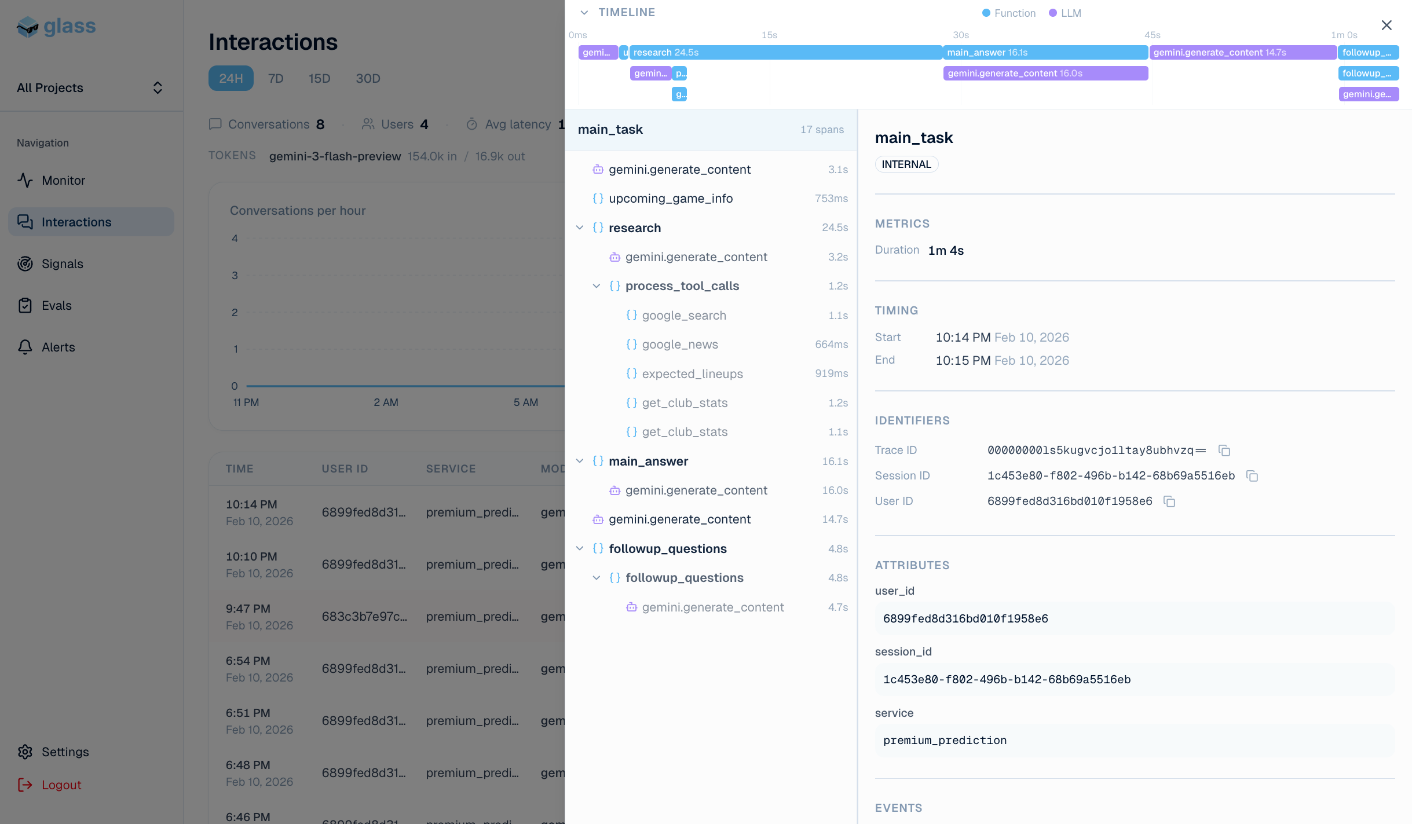1412x824 pixels.
Task: Copy the Trace ID value
Action: [x=1224, y=451]
